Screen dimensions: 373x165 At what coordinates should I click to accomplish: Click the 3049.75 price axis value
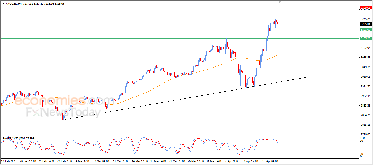coord(365,67)
